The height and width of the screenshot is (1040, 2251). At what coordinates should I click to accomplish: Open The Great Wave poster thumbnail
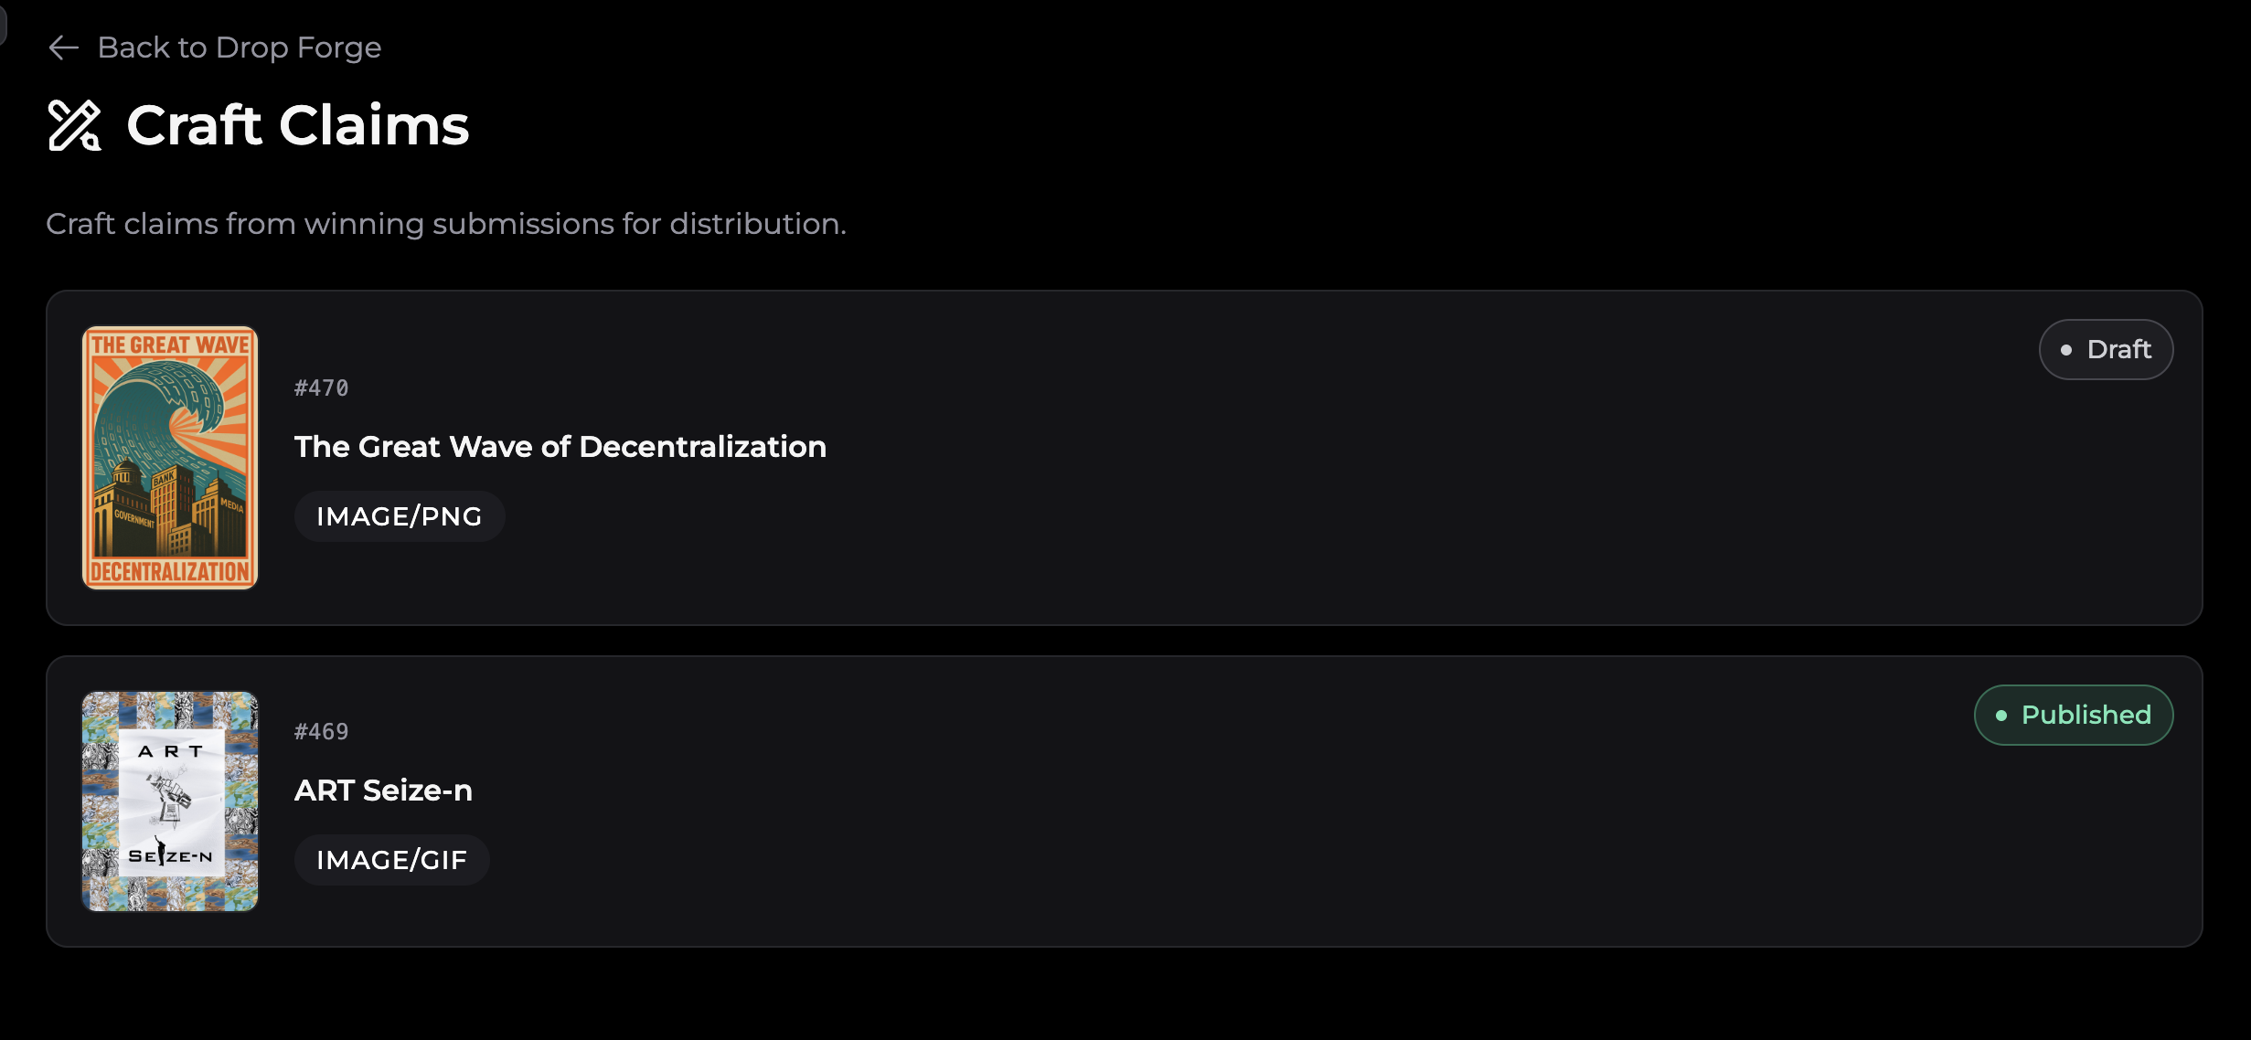click(x=170, y=458)
